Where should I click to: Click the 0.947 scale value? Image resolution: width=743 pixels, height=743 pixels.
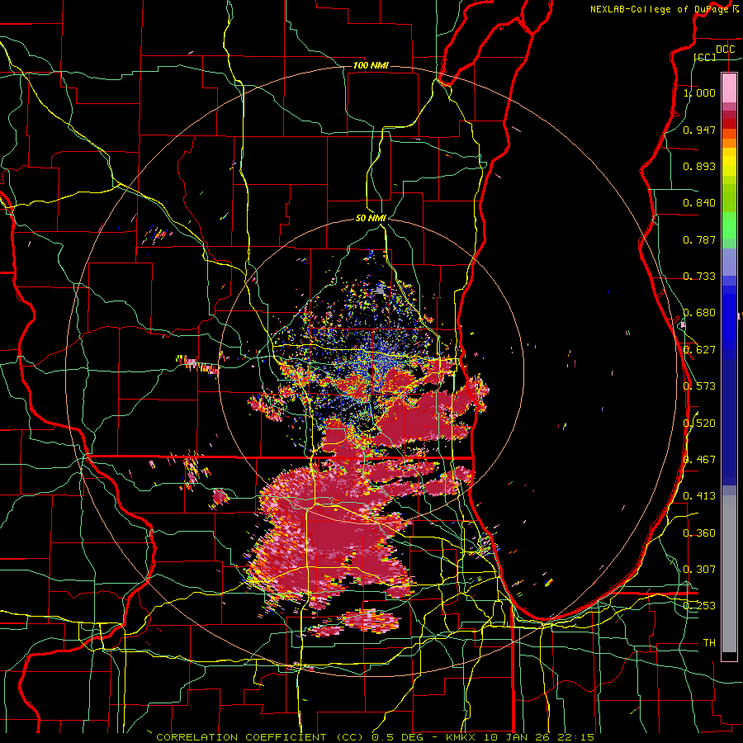[x=699, y=130]
